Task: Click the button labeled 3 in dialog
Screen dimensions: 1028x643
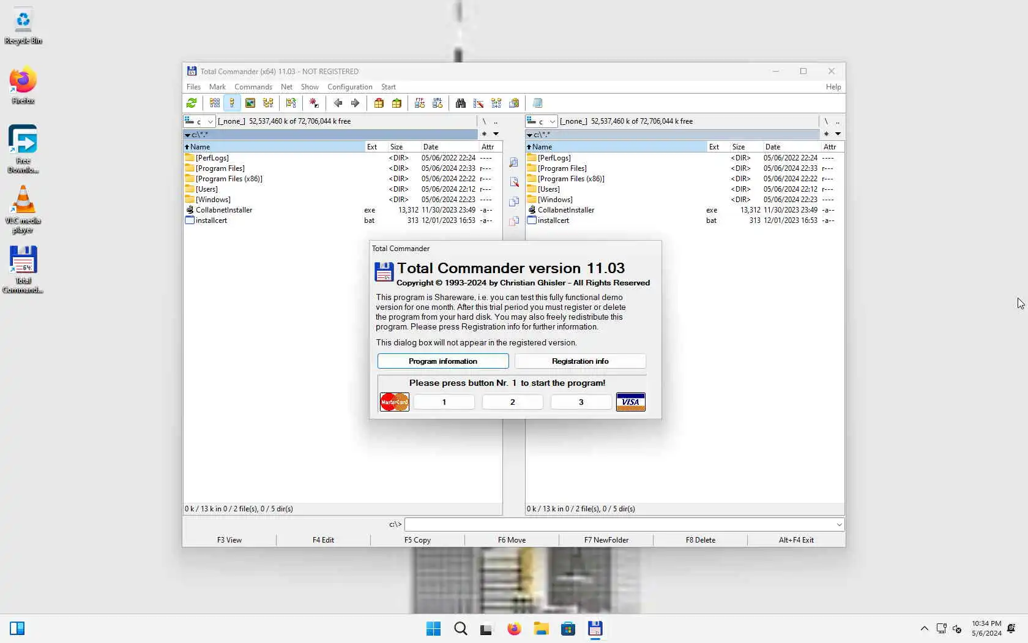Action: [581, 402]
